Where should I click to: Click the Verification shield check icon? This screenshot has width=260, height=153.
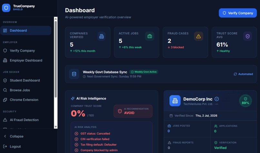point(216,143)
